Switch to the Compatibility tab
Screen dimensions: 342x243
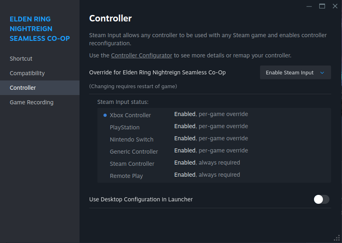click(27, 73)
